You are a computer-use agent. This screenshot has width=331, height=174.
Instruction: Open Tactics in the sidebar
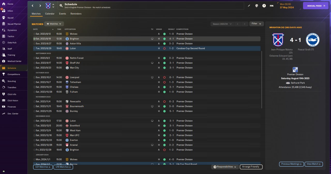pyautogui.click(x=11, y=36)
